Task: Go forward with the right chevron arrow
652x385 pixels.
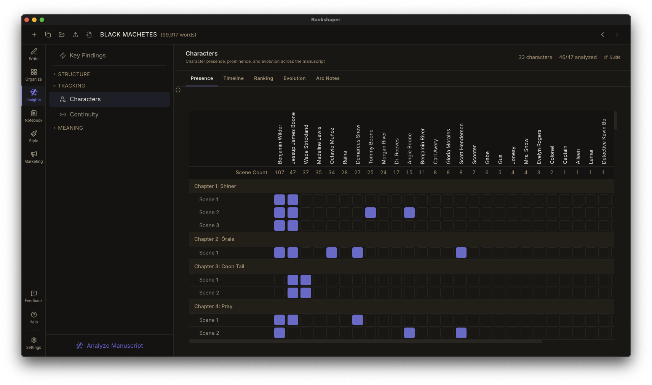Action: (x=617, y=35)
